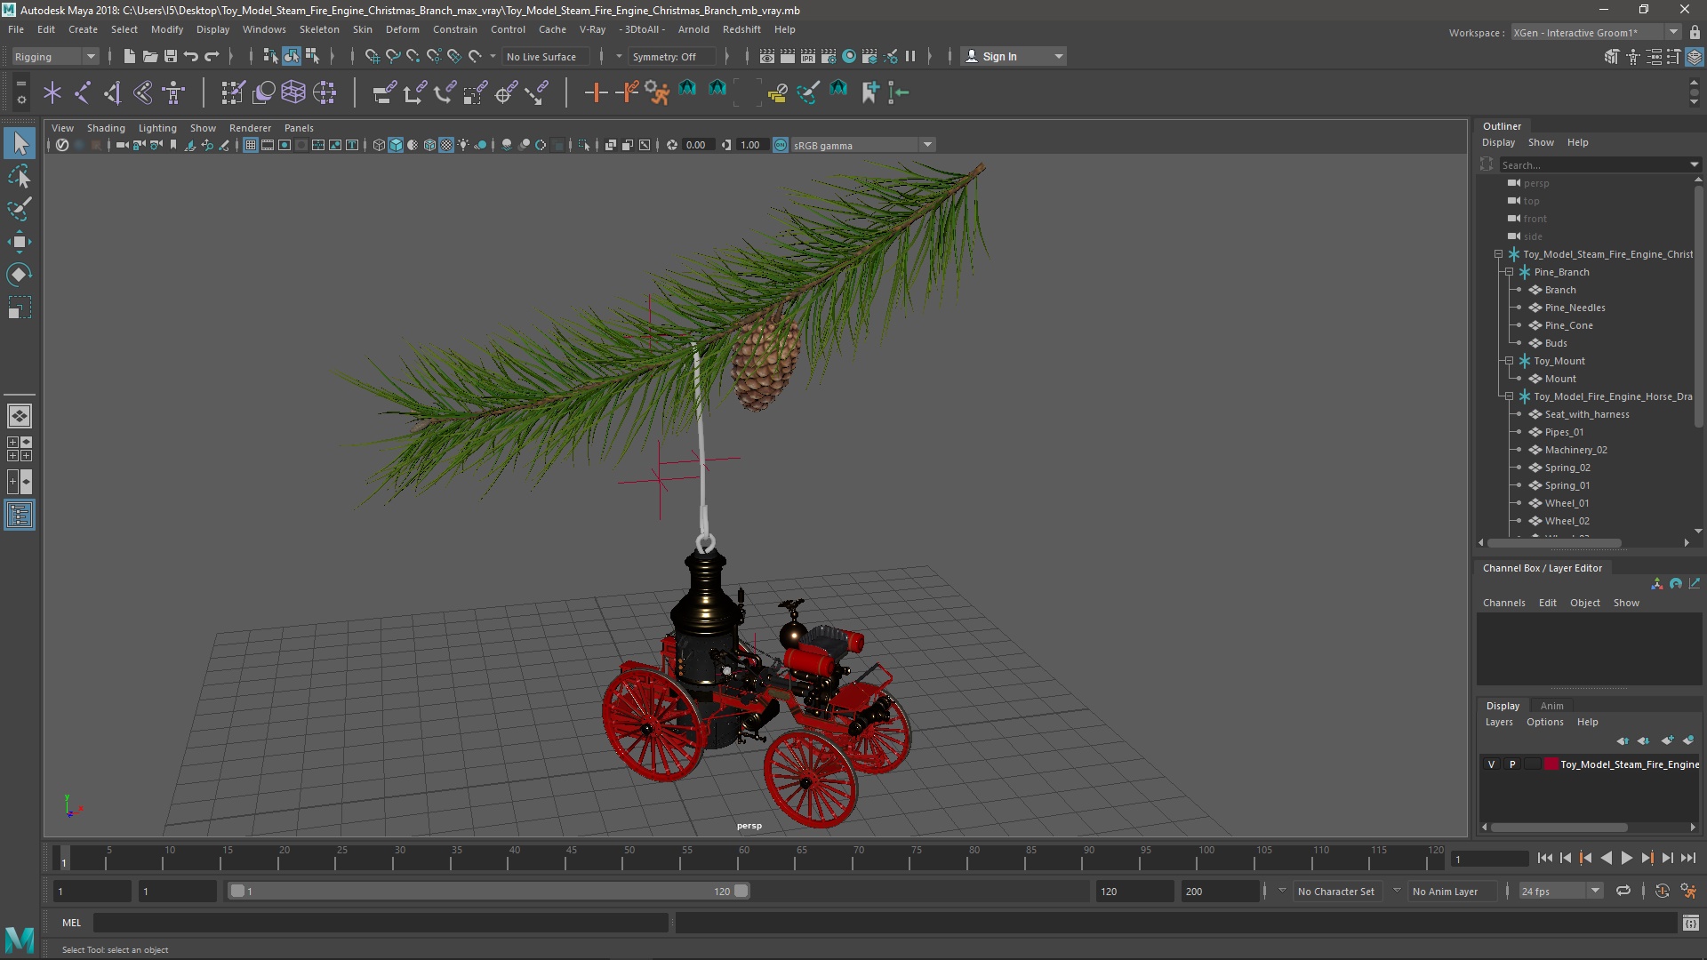Screen dimensions: 1707x960
Task: Switch to the Anim layer tab
Action: [x=1551, y=706]
